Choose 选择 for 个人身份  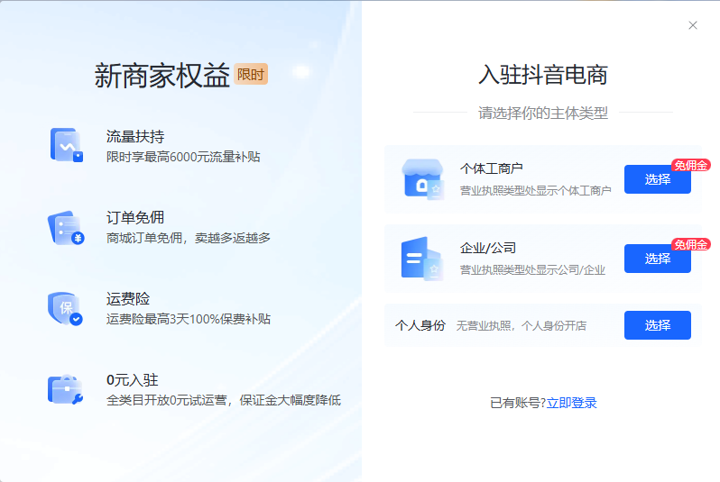pyautogui.click(x=657, y=325)
